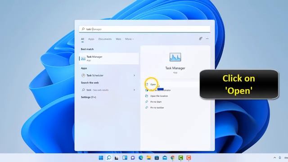Open the three-dot options menu in search panel

(207, 39)
